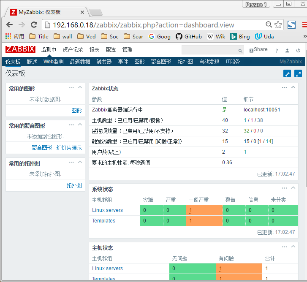307x282 pixels.
Task: Open the help question mark icon
Action: coord(277,51)
